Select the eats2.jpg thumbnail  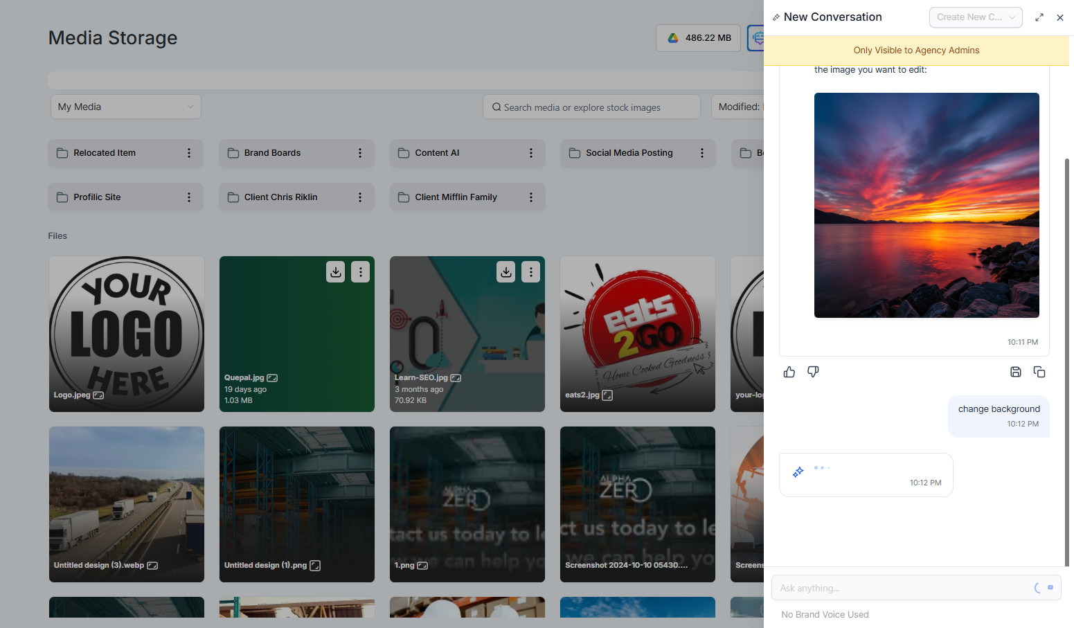point(638,334)
